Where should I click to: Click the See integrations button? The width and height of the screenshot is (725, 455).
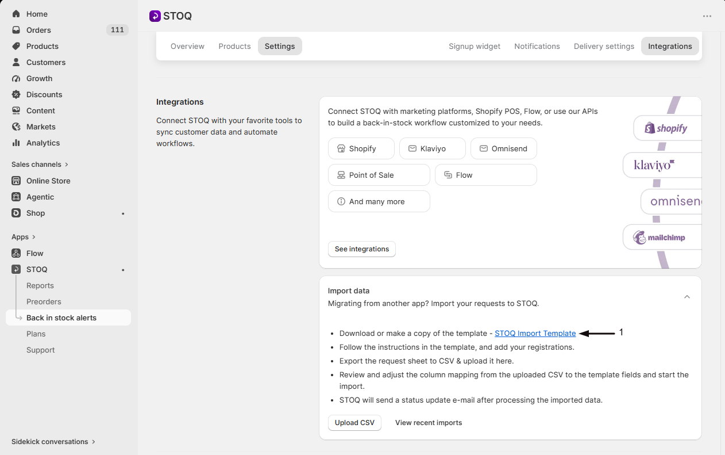tap(362, 249)
